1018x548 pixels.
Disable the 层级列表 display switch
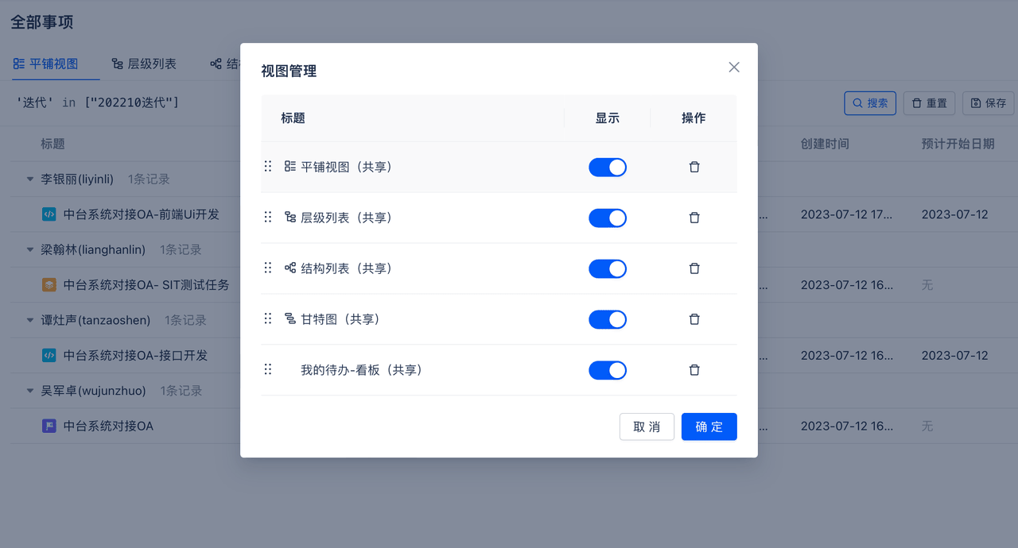tap(608, 218)
